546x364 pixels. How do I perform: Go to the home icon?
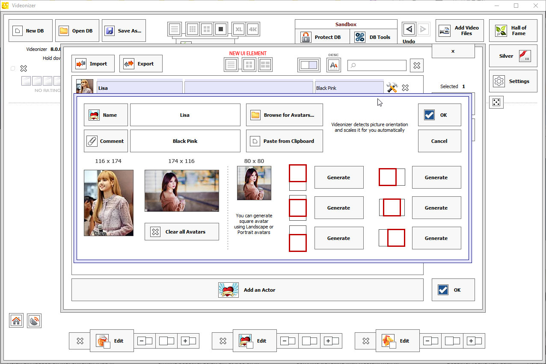coord(16,321)
